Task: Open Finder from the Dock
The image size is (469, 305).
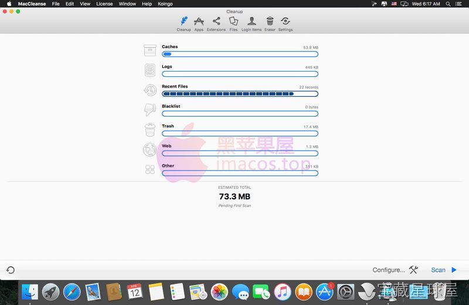Action: click(x=30, y=292)
